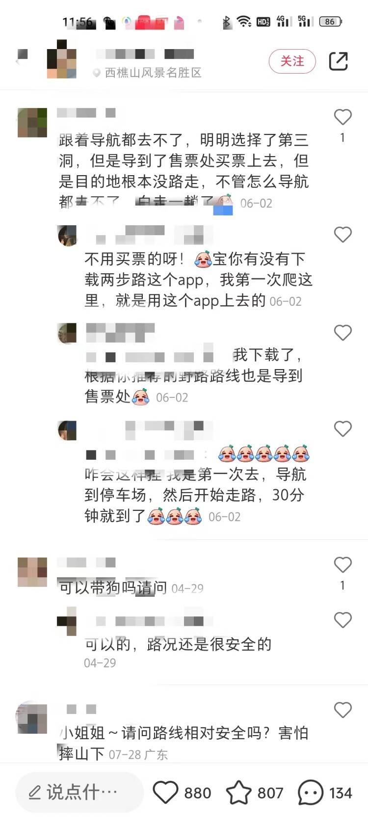Tap the 说点什么 comment input field

coord(79,792)
